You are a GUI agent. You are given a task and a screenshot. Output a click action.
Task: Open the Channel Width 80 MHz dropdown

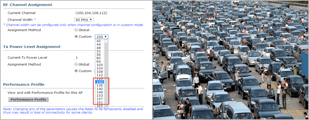(84, 20)
